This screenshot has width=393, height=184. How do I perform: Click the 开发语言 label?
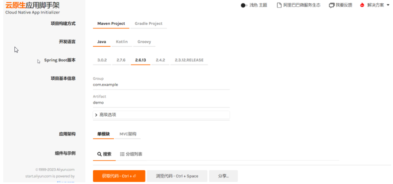67,42
